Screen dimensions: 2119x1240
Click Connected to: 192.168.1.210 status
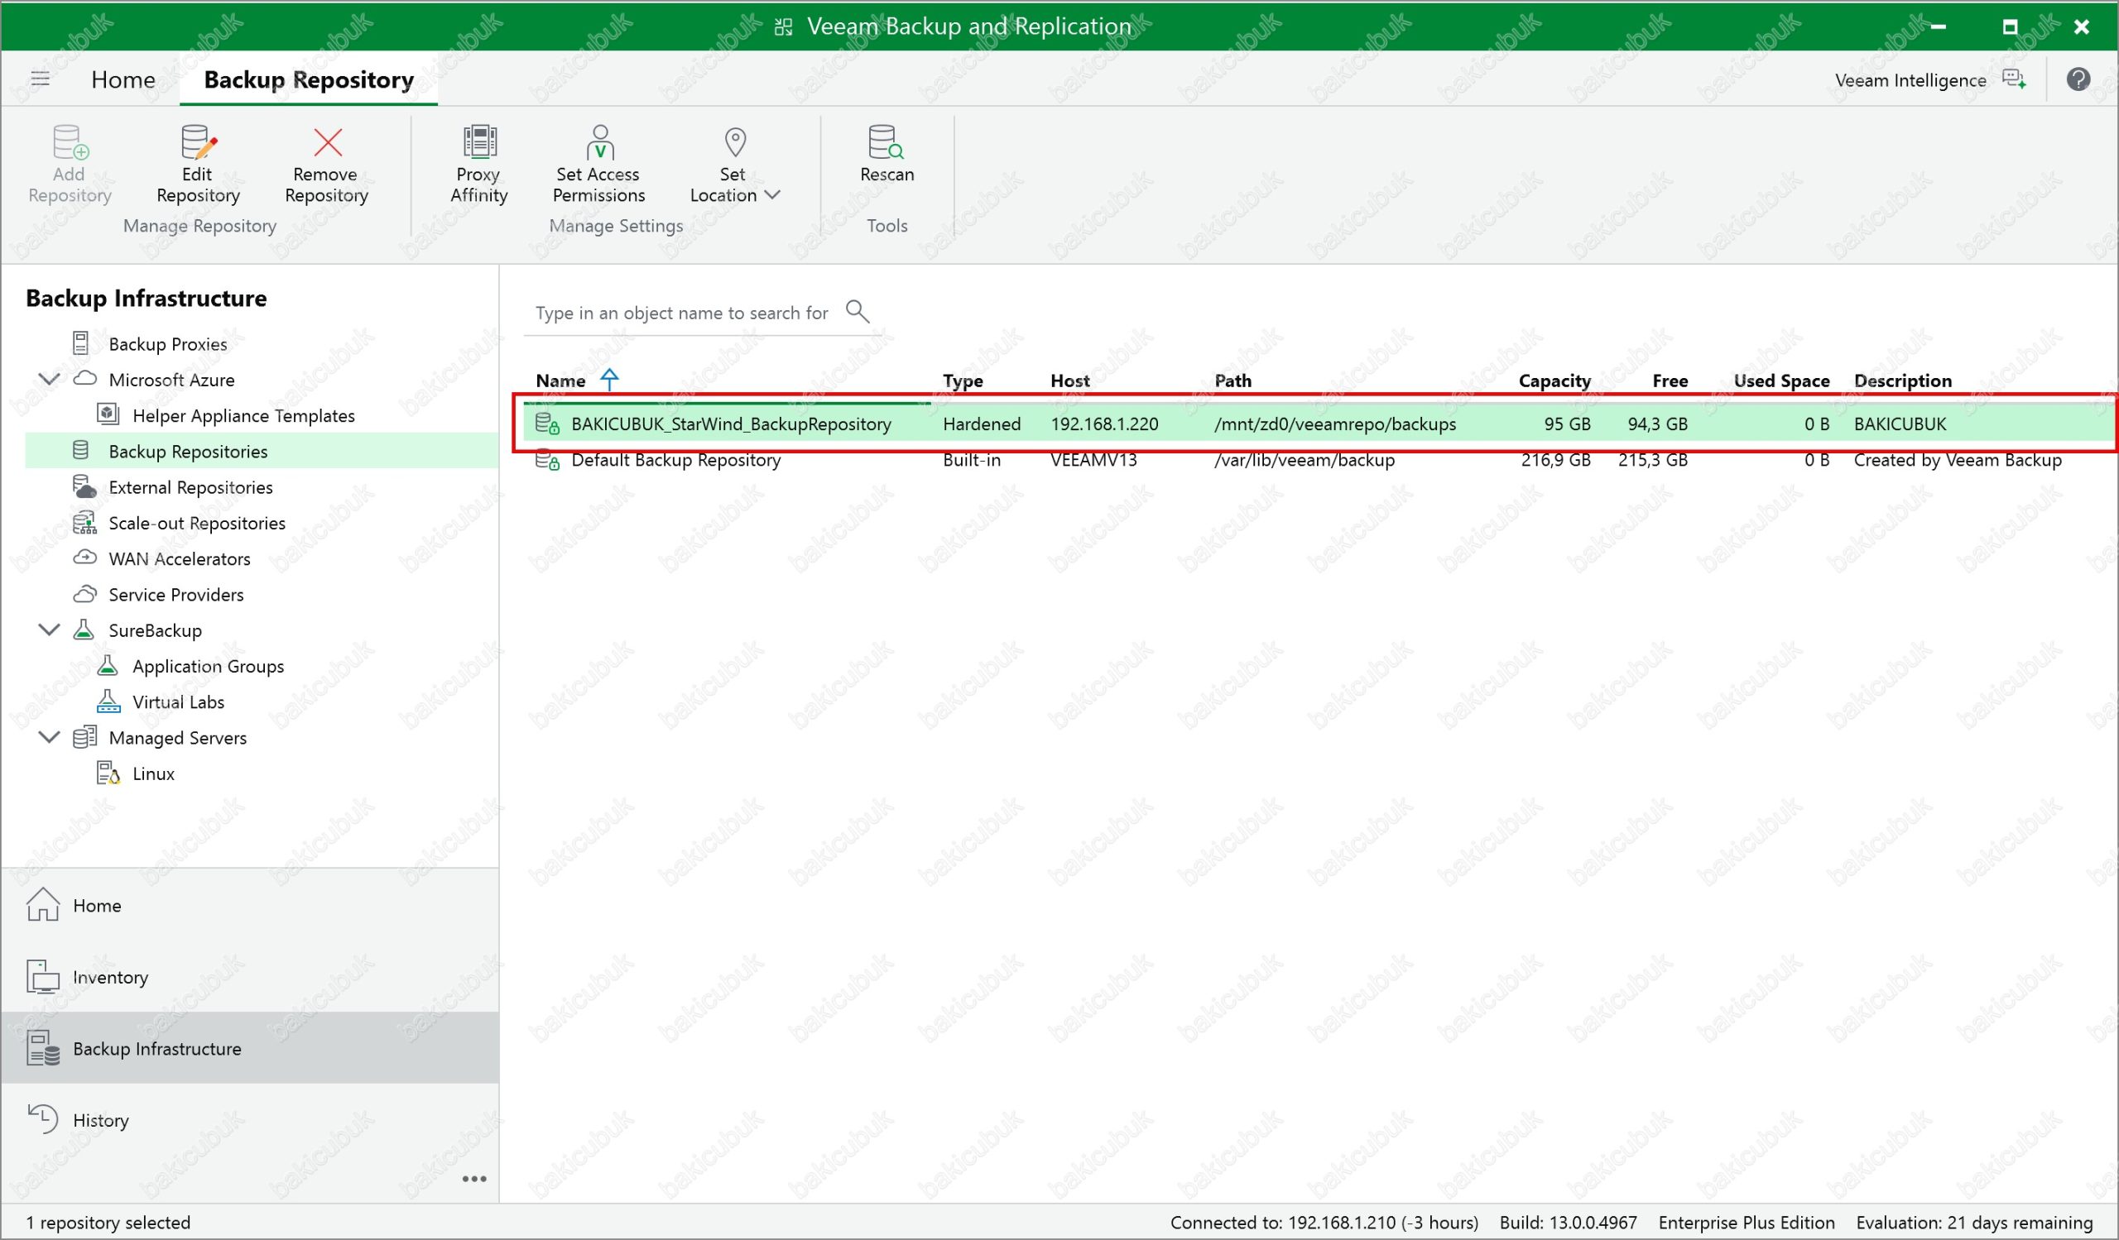coord(1324,1223)
